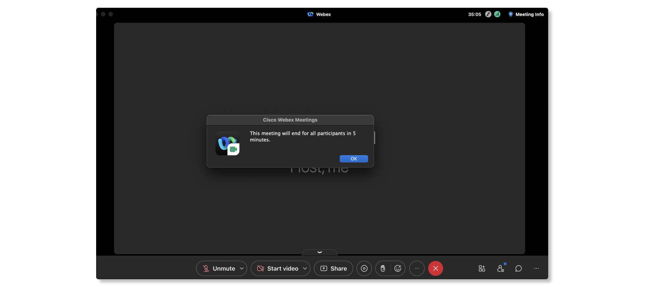Start video with the camera button
645x287 pixels.
[x=278, y=268]
